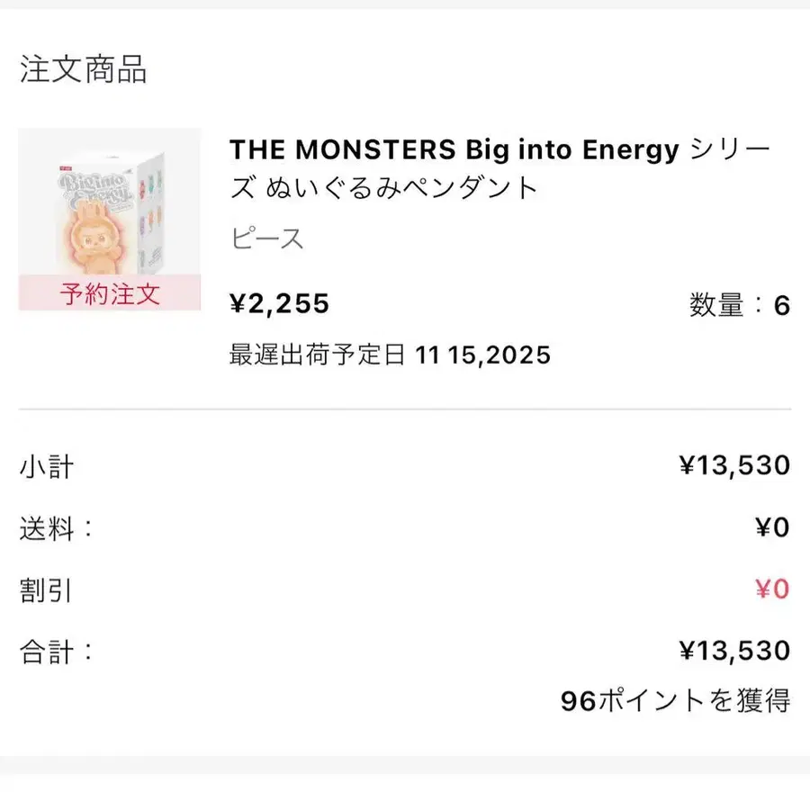Open the Big into Energy product thumbnail

109,207
